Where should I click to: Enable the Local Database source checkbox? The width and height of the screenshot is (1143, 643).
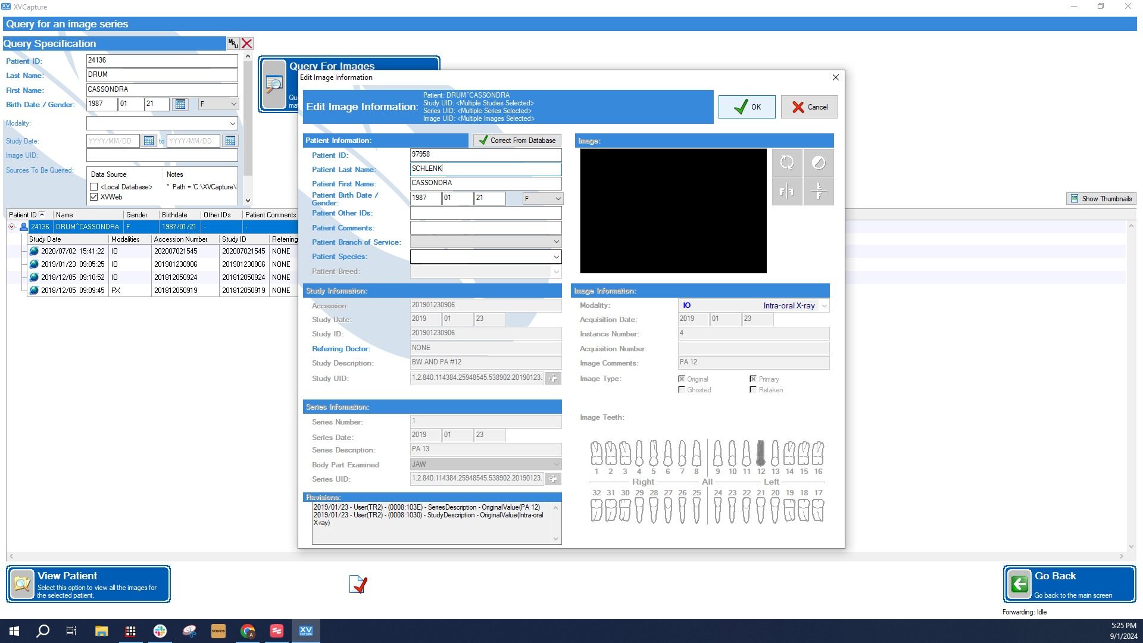tap(94, 187)
